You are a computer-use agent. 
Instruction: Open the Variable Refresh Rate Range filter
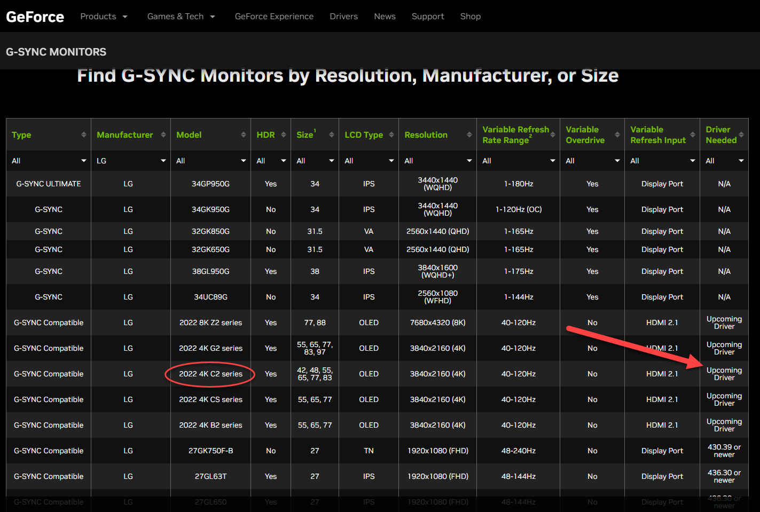pyautogui.click(x=519, y=161)
